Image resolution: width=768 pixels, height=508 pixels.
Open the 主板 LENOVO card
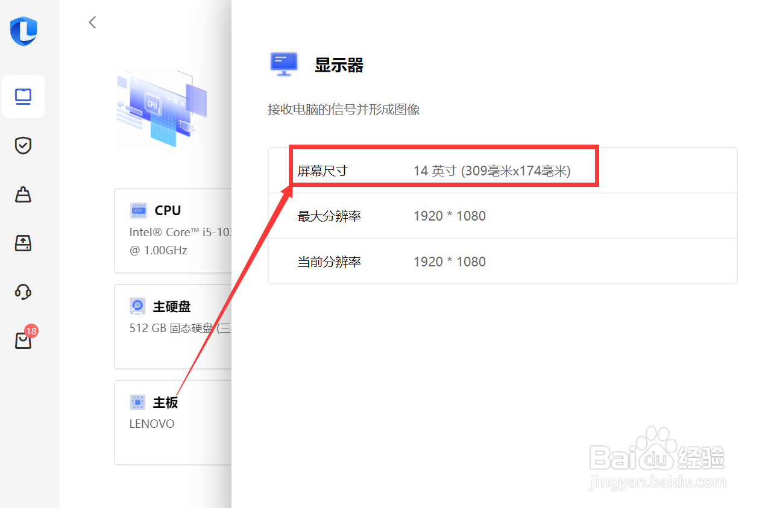174,422
